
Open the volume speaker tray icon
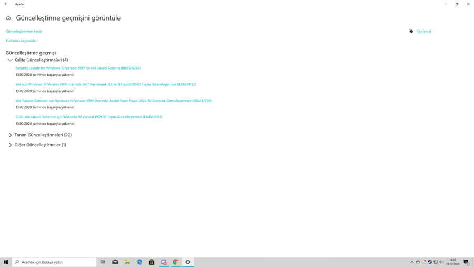coord(441,262)
